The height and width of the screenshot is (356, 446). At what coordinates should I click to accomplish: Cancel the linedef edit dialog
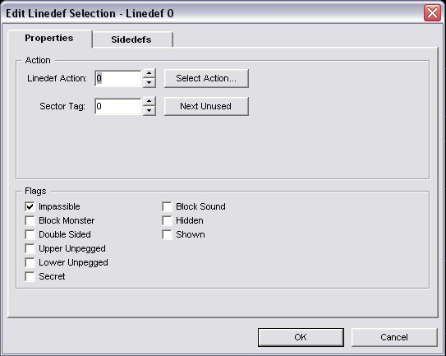(394, 337)
